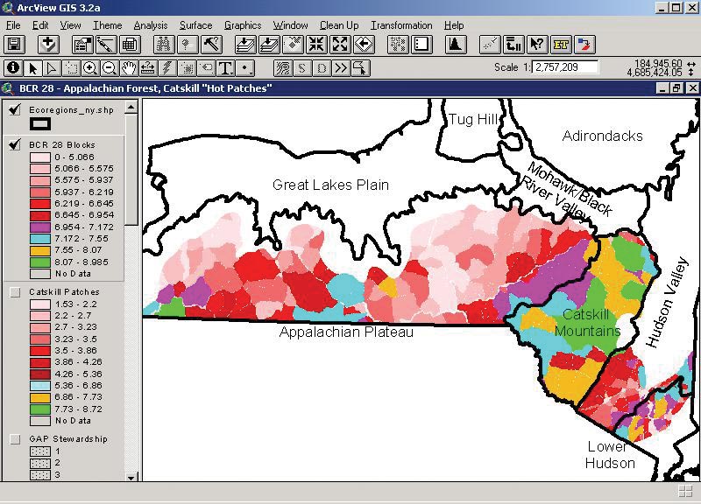Click the 7.55 - 8.07 orange swatch
This screenshot has width=701, height=504.
click(x=40, y=250)
